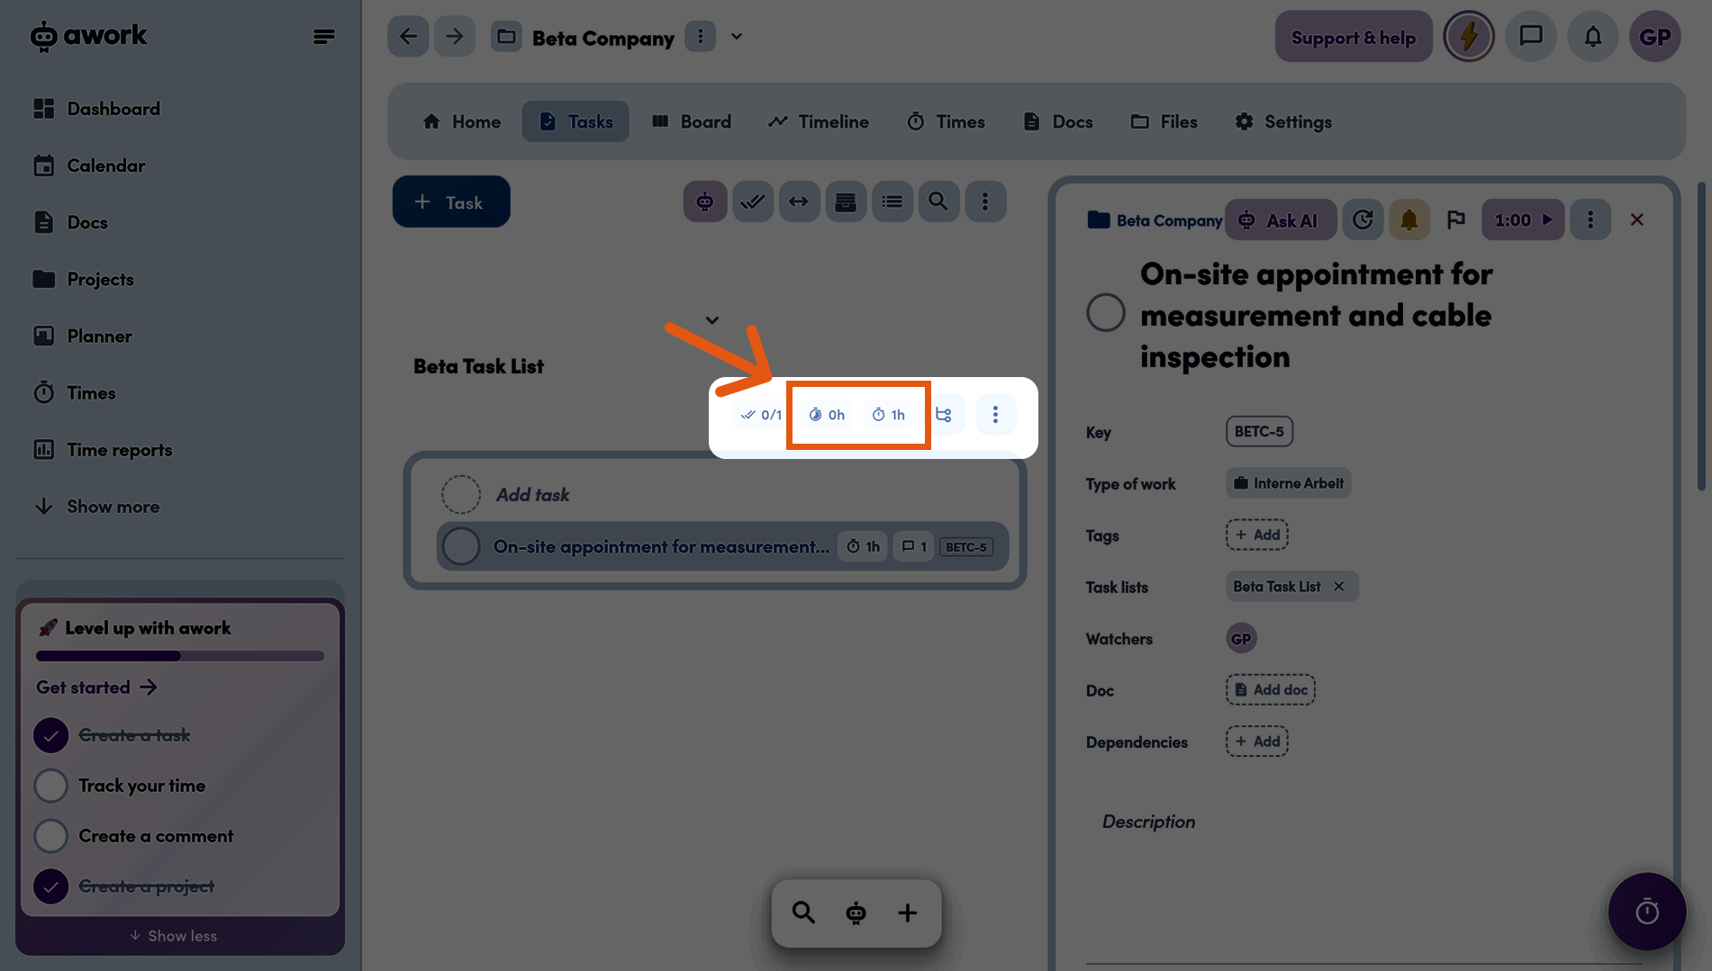Open the Timeline tab
This screenshot has height=971, width=1712.
(818, 121)
